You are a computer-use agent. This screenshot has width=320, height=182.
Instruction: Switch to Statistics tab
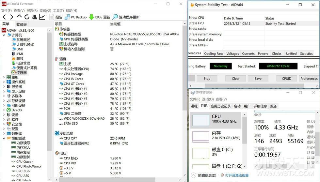coord(306,53)
